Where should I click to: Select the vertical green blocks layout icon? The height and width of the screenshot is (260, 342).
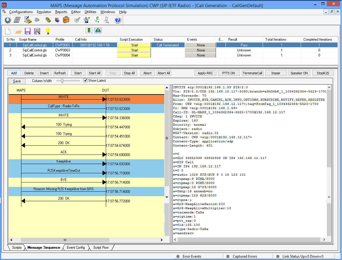[89, 30]
